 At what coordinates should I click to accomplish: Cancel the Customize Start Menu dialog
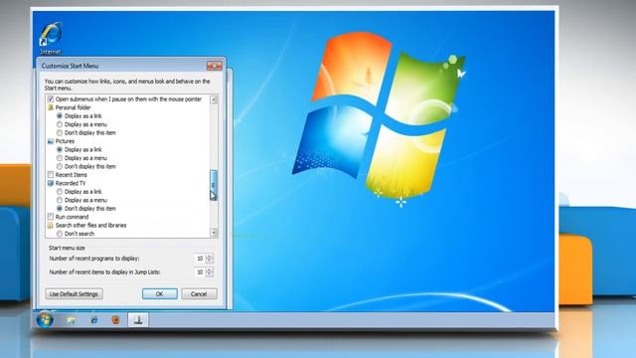click(x=199, y=294)
